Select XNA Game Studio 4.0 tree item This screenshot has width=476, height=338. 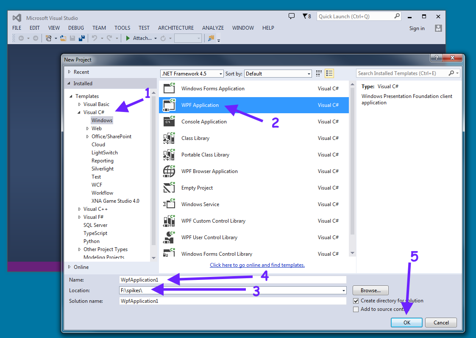[115, 201]
